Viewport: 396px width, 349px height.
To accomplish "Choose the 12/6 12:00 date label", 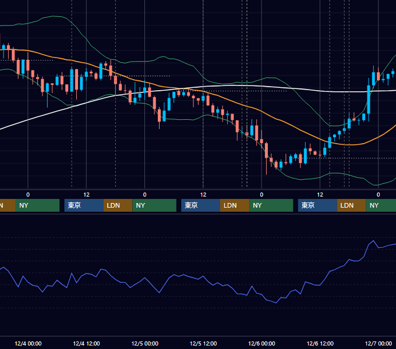I will [320, 343].
